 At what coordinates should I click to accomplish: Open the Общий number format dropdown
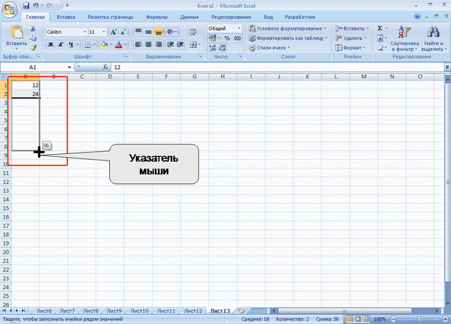coord(239,28)
